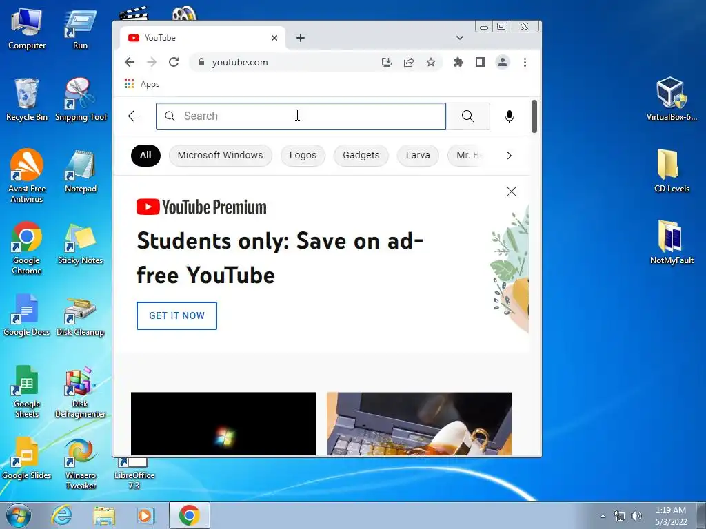Screen dimensions: 706x529
Task: View site info via the padlock icon
Action: click(x=201, y=62)
